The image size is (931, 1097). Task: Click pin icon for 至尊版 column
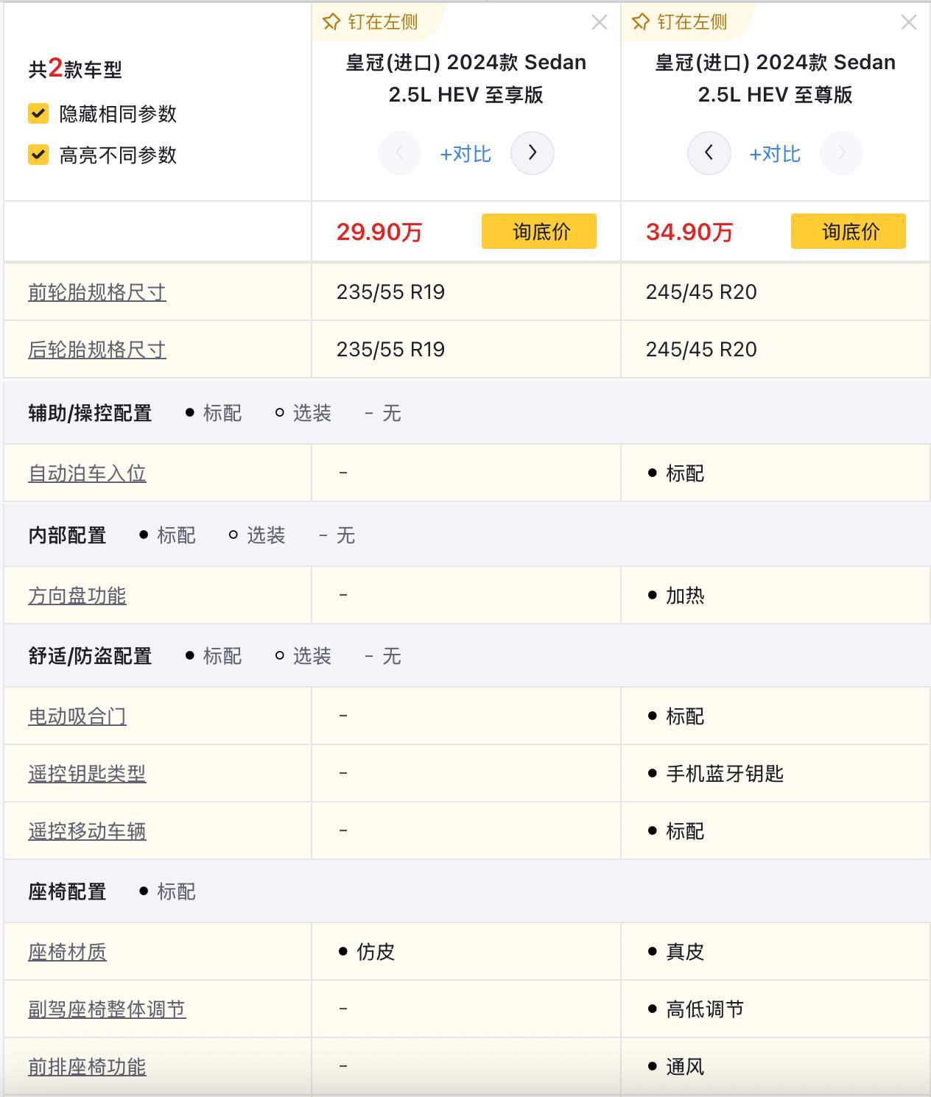pyautogui.click(x=642, y=22)
